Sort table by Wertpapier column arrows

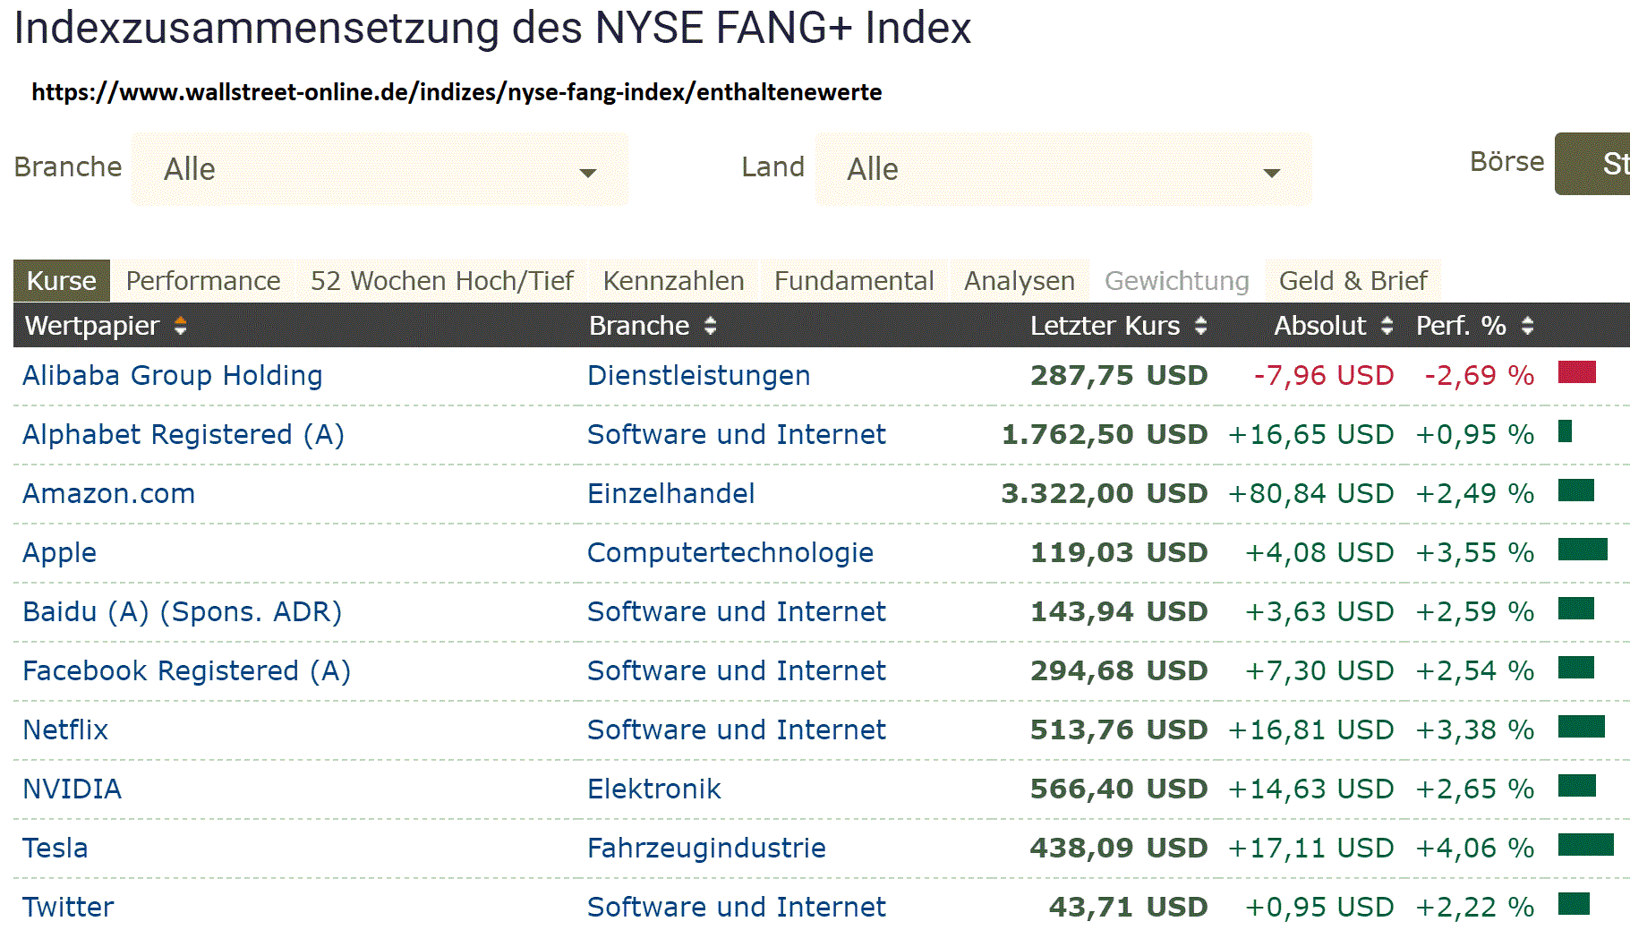point(180,326)
